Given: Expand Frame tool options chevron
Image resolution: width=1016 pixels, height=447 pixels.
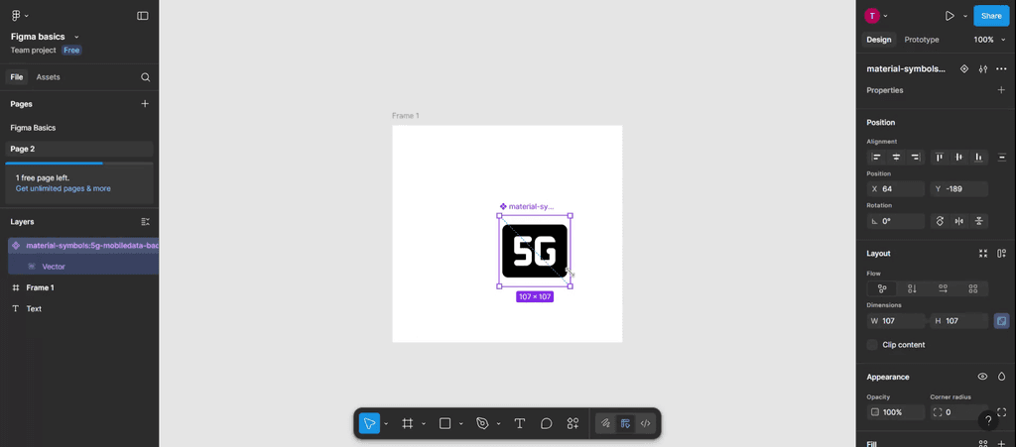Looking at the screenshot, I should [424, 424].
